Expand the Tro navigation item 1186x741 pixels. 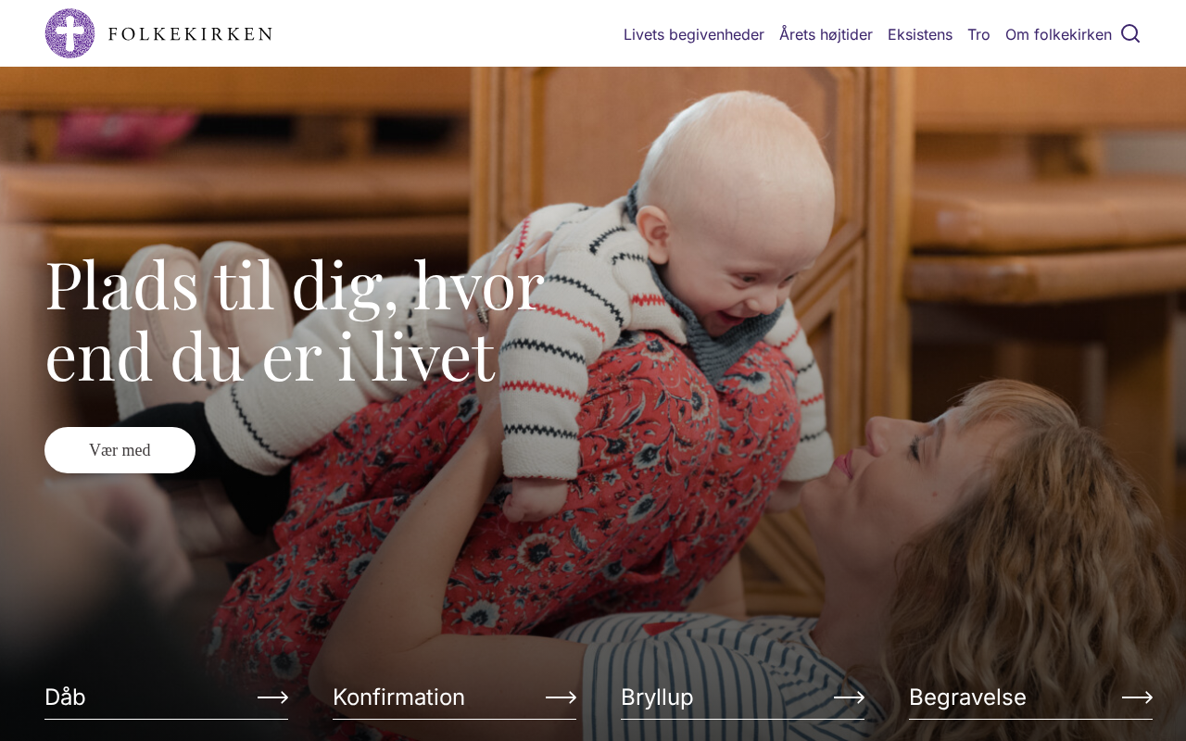click(x=978, y=34)
